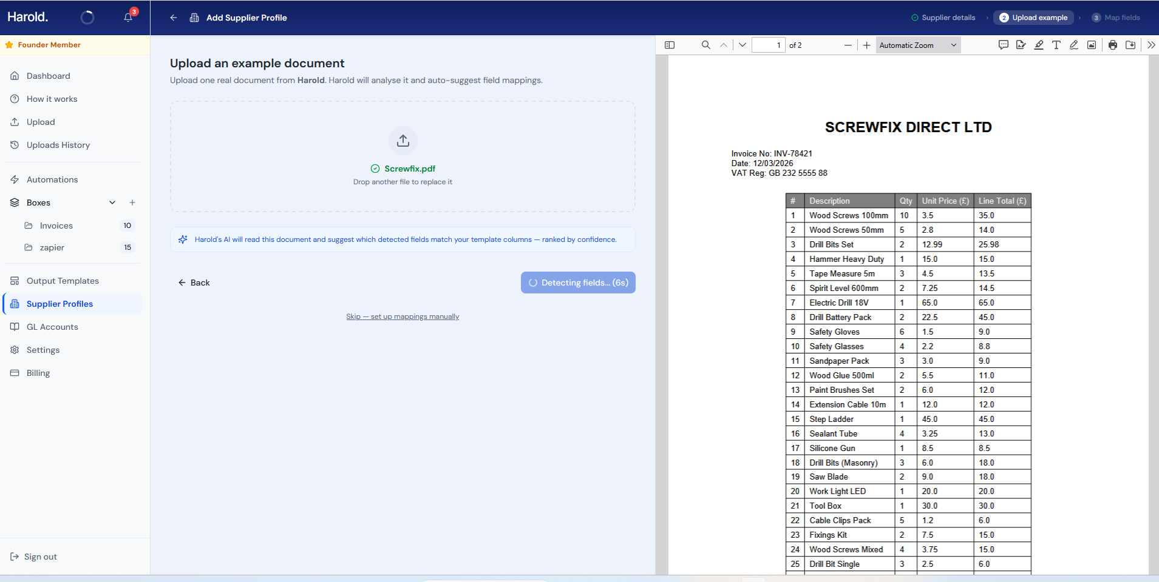Viewport: 1159px width, 582px height.
Task: Click the Back button
Action: point(194,283)
